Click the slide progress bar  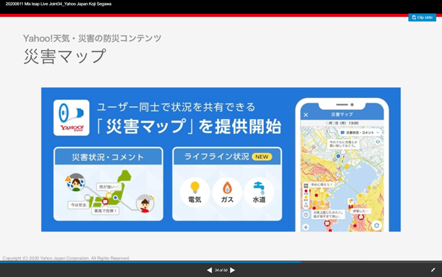click(x=221, y=262)
